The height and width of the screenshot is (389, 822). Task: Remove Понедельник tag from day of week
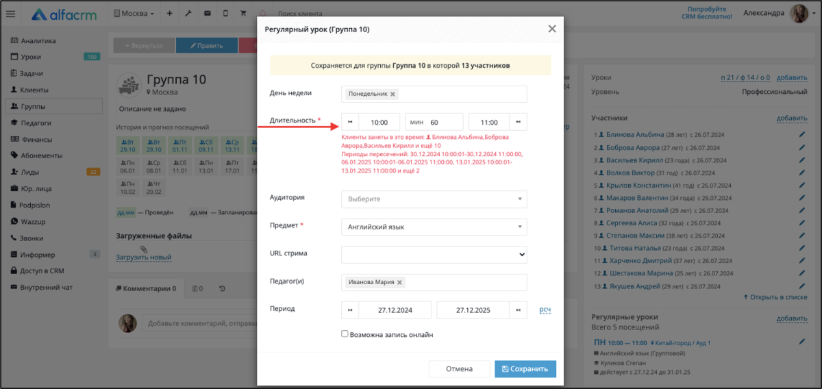tap(393, 94)
